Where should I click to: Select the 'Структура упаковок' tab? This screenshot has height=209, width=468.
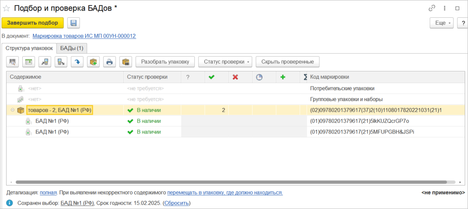click(x=29, y=48)
